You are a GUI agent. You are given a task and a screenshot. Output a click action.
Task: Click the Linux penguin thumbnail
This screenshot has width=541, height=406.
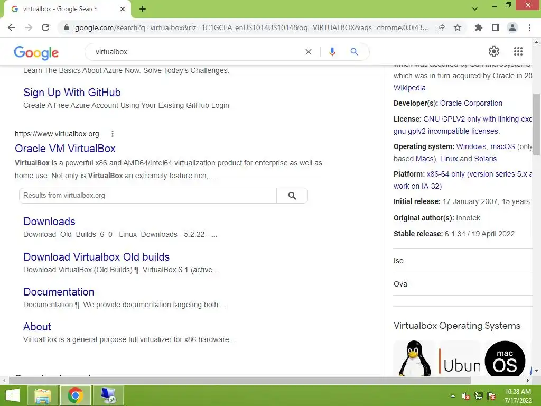[414, 358]
